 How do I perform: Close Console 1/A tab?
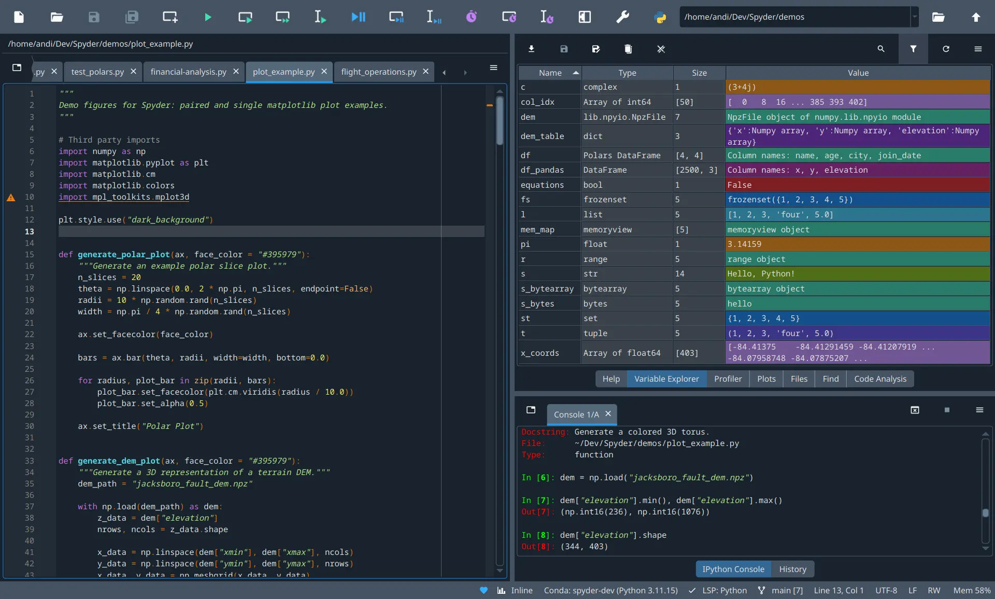608,413
